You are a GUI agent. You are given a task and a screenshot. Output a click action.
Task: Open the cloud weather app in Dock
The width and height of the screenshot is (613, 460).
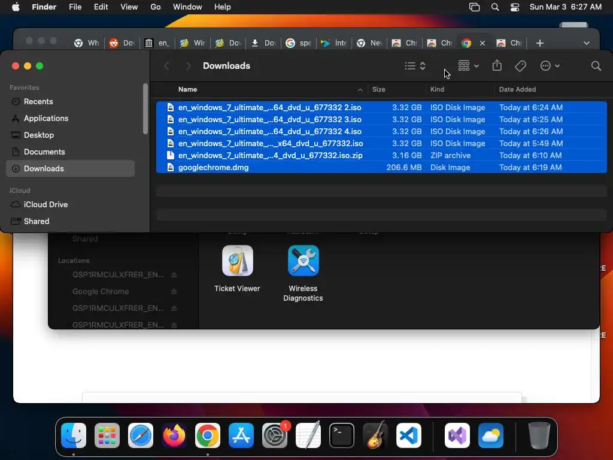491,435
